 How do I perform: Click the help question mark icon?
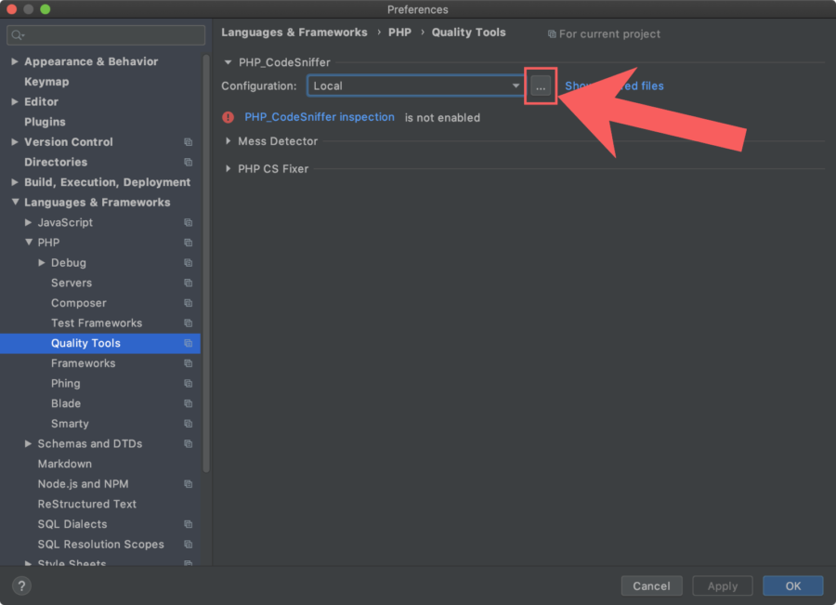tap(20, 585)
